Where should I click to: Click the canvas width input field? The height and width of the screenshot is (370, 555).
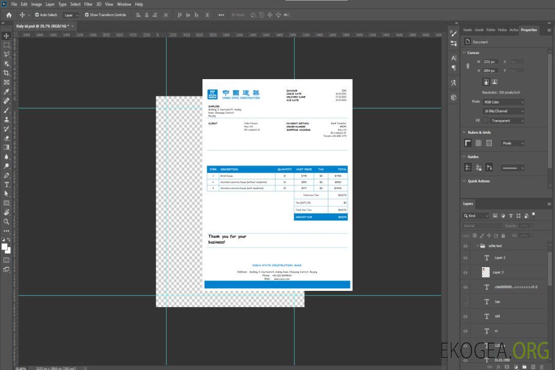[490, 62]
